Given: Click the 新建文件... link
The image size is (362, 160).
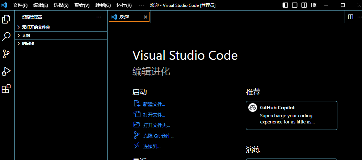Looking at the screenshot, I should 154,104.
